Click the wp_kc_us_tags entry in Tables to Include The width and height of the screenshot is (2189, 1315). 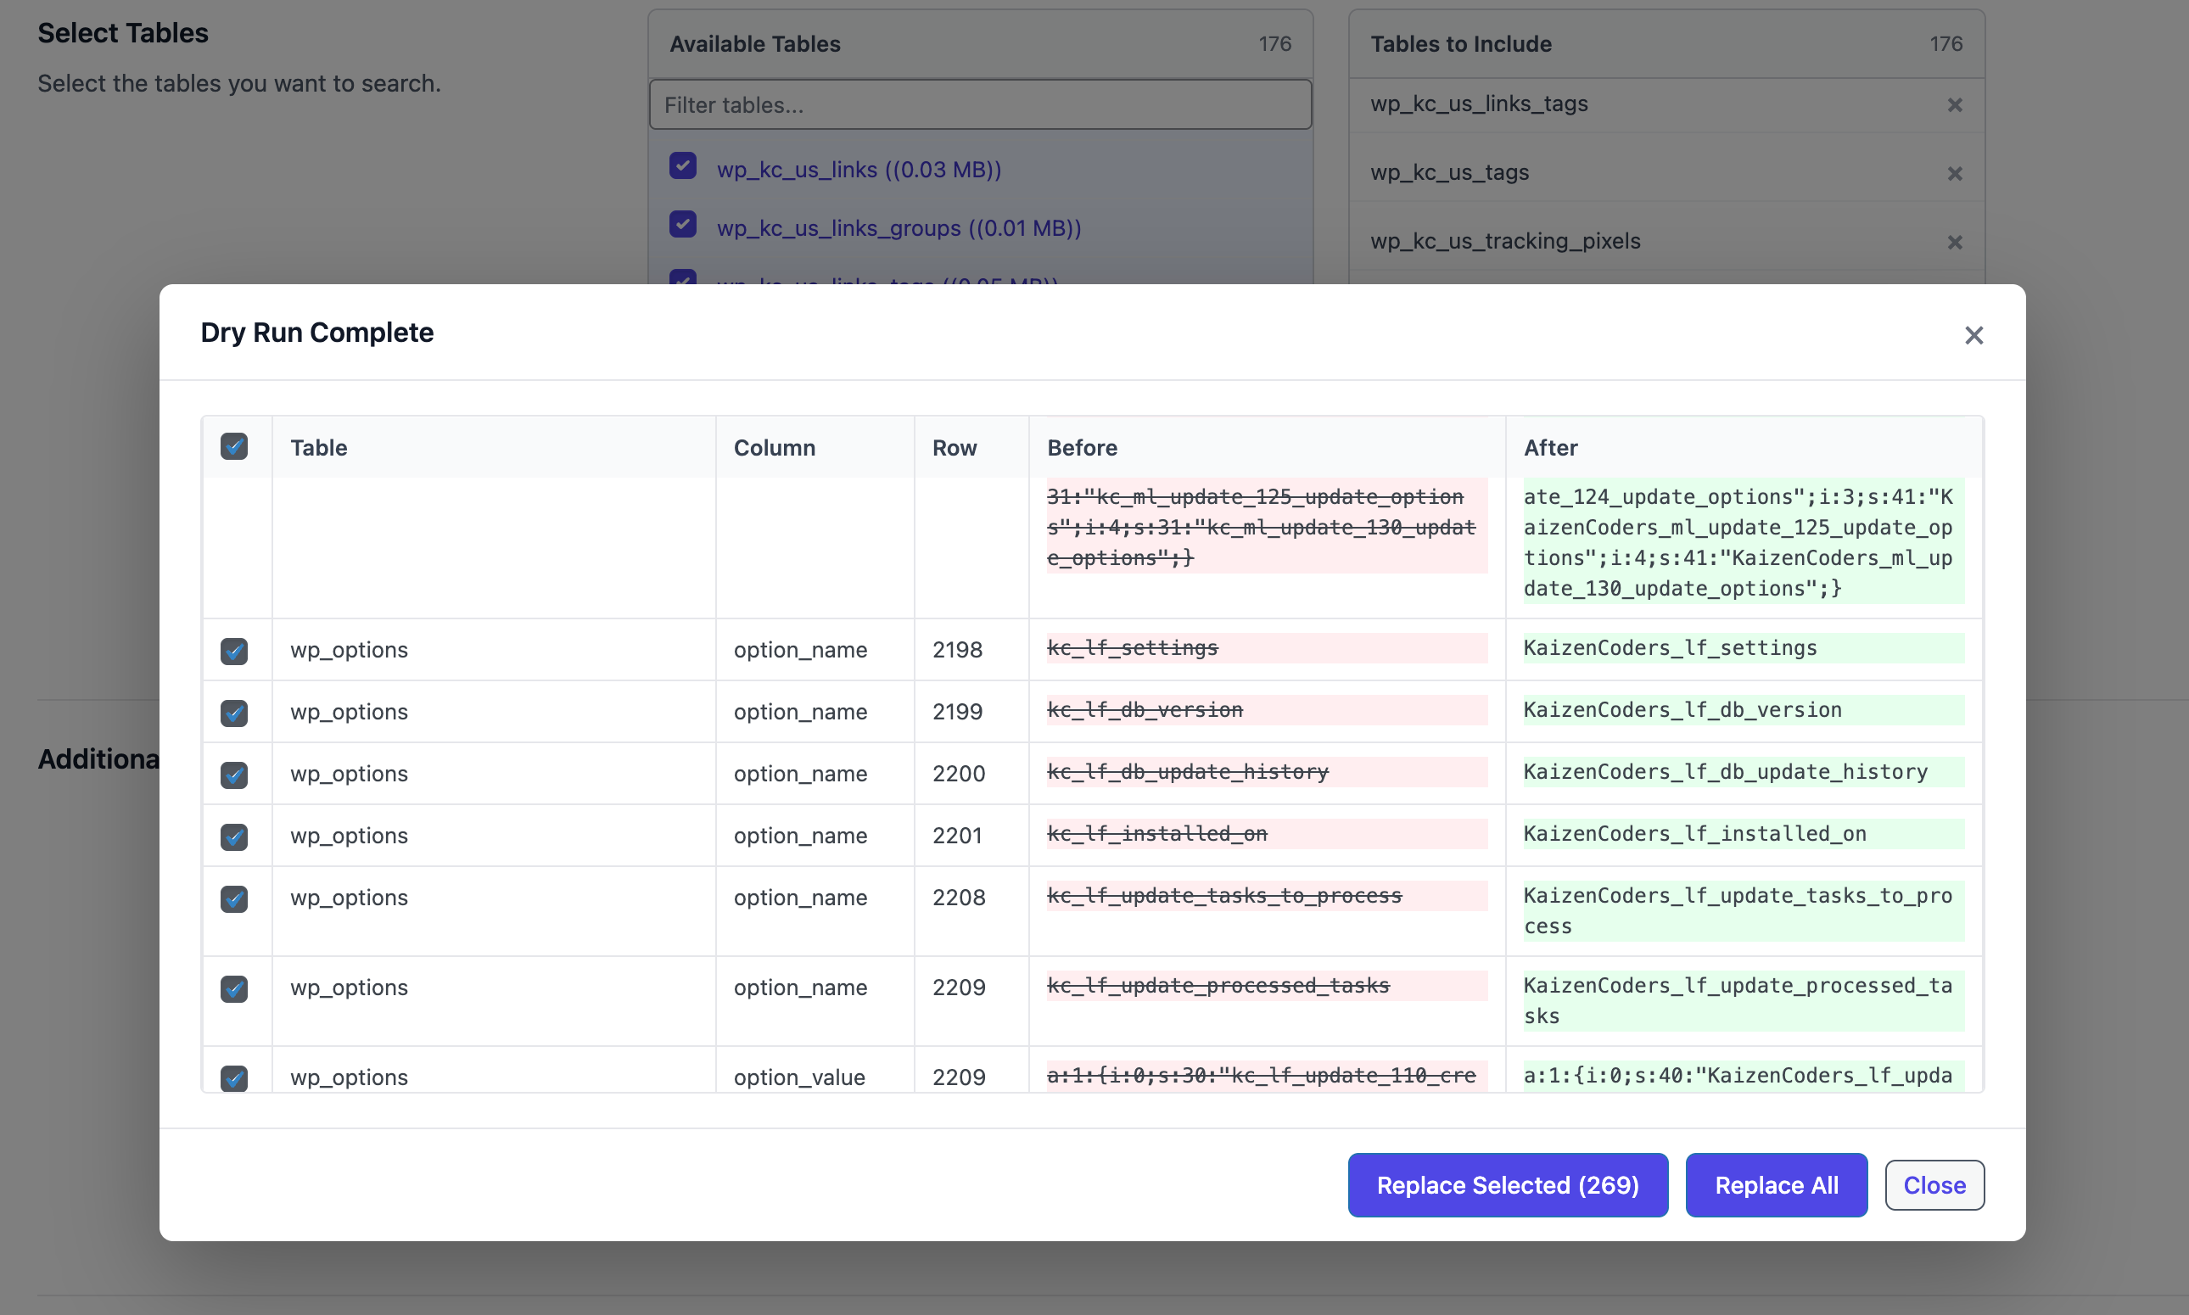1450,172
